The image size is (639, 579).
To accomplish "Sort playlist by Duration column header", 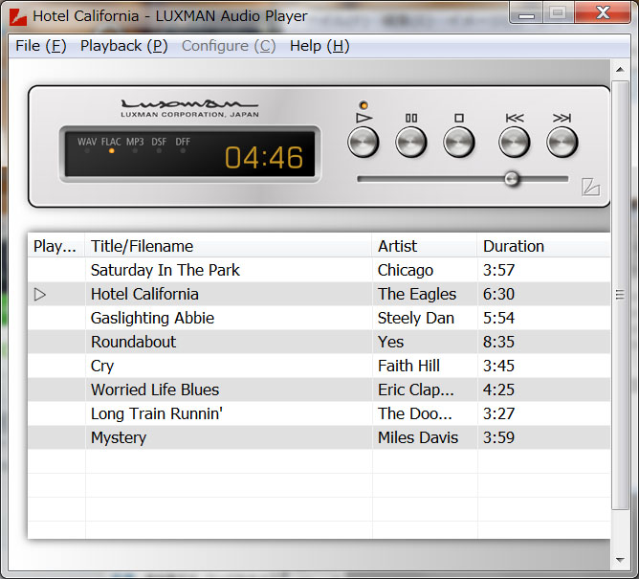I will 543,246.
